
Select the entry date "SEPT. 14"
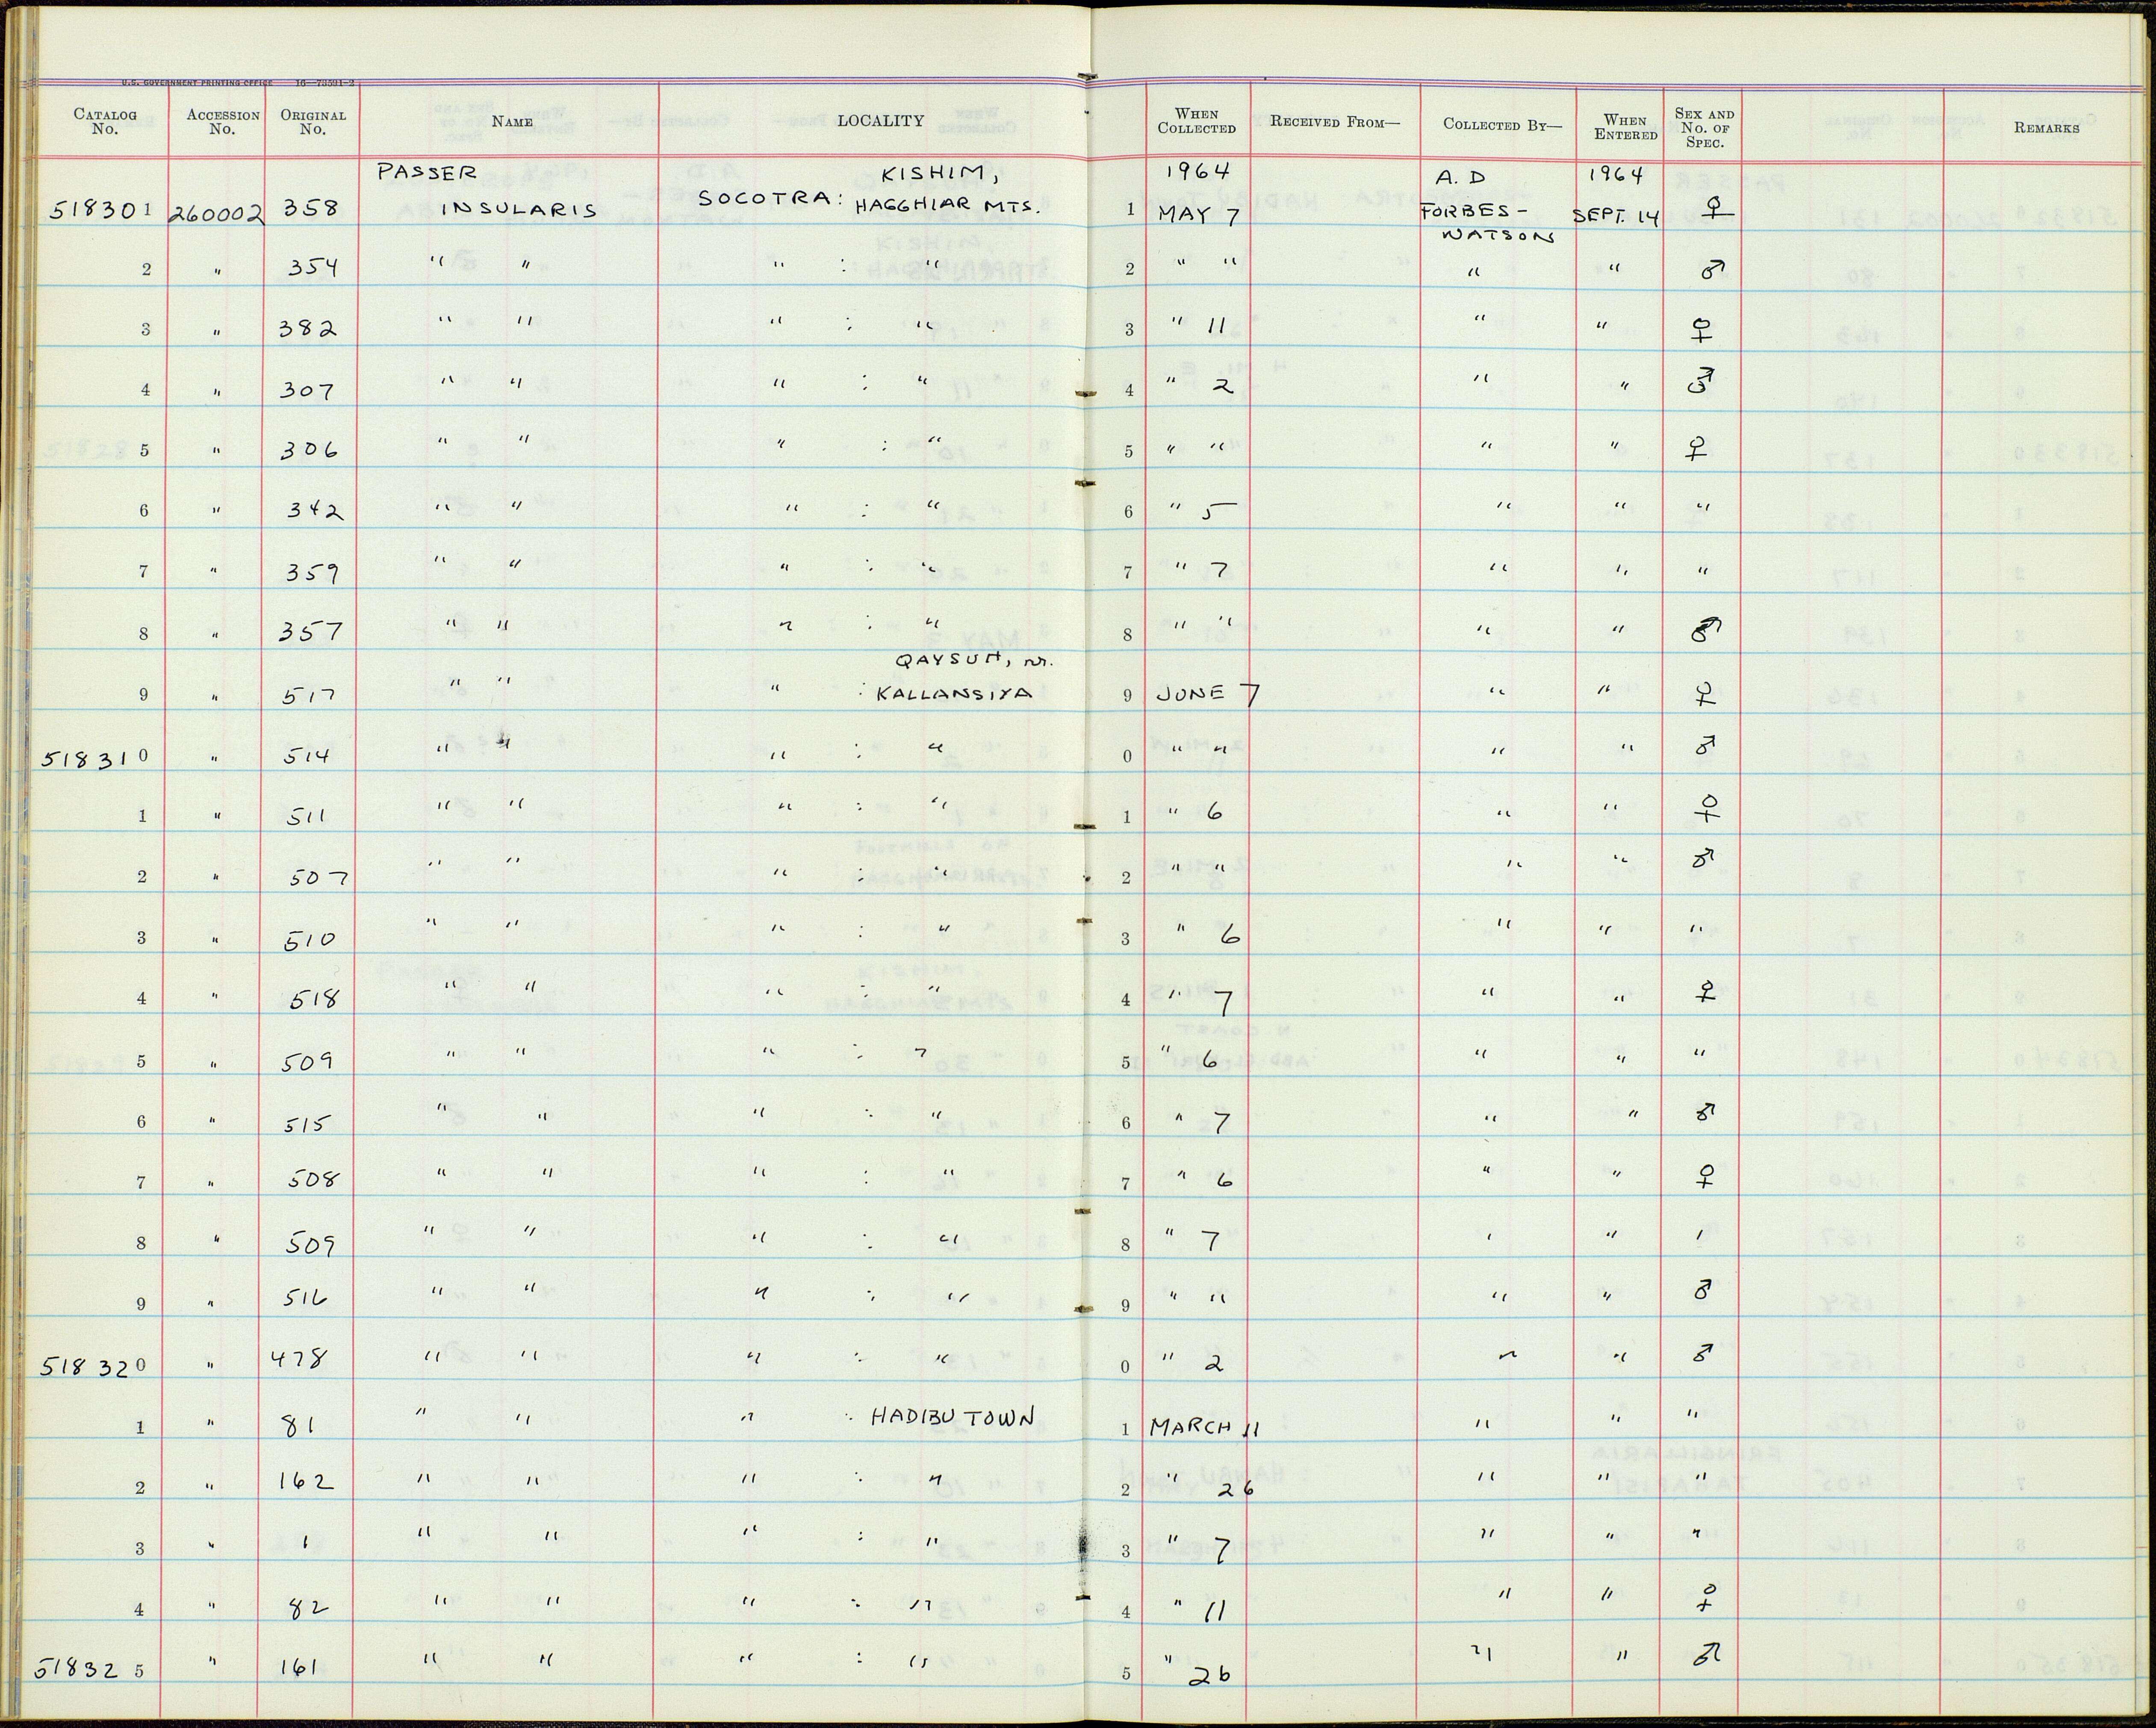pos(1616,218)
